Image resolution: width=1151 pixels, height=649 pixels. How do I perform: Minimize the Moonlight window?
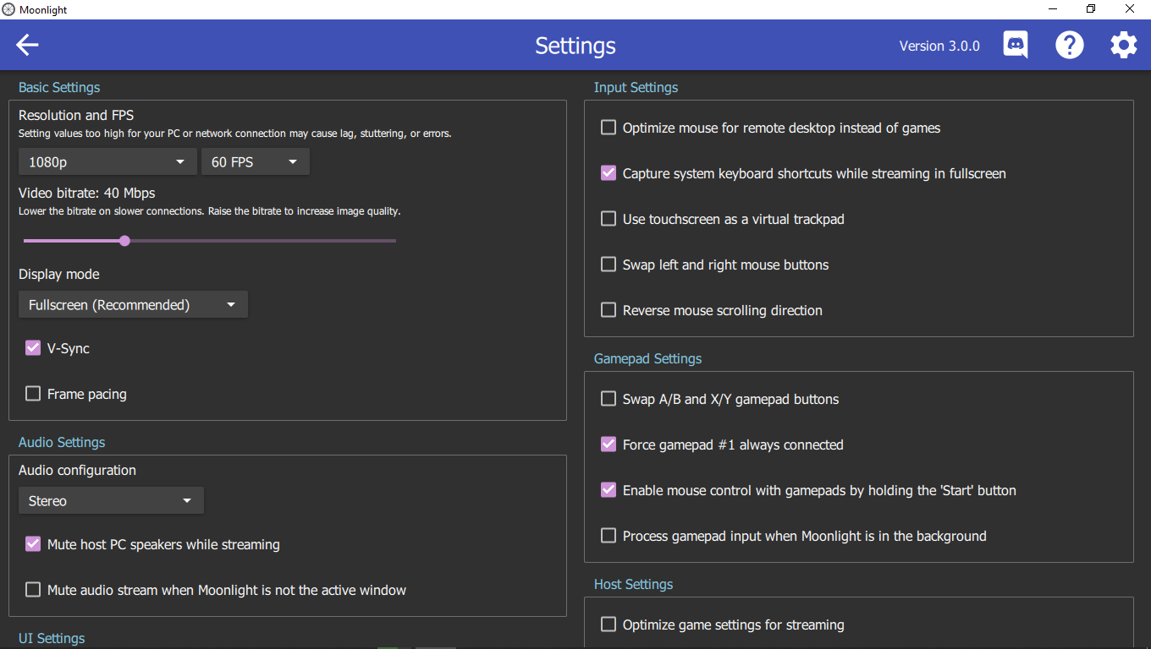(x=1053, y=9)
